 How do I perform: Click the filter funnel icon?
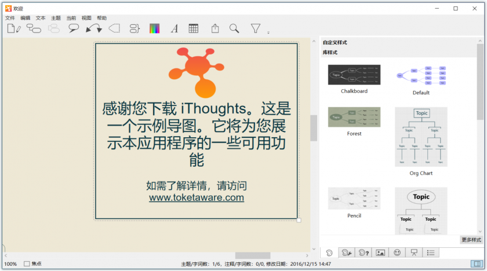pyautogui.click(x=255, y=28)
